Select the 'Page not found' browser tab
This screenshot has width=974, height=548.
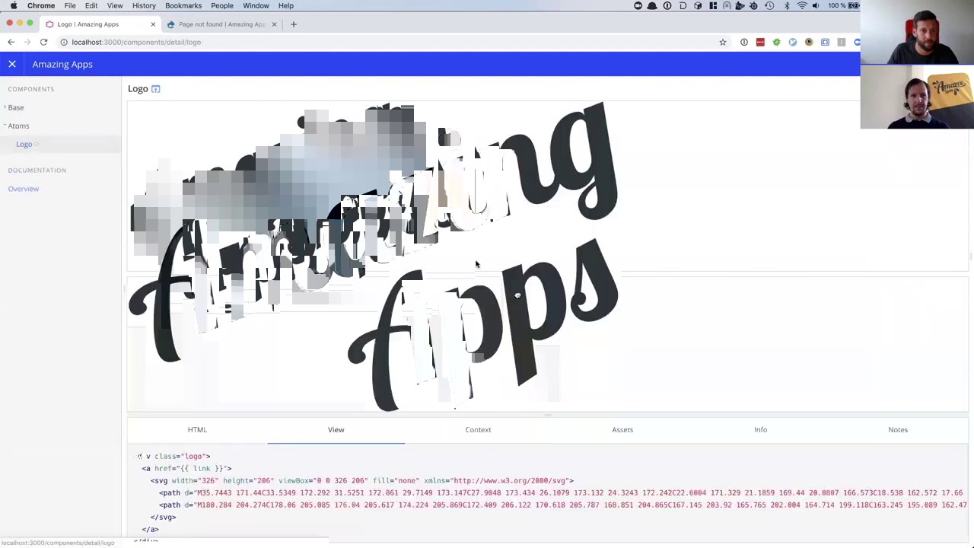click(x=221, y=24)
